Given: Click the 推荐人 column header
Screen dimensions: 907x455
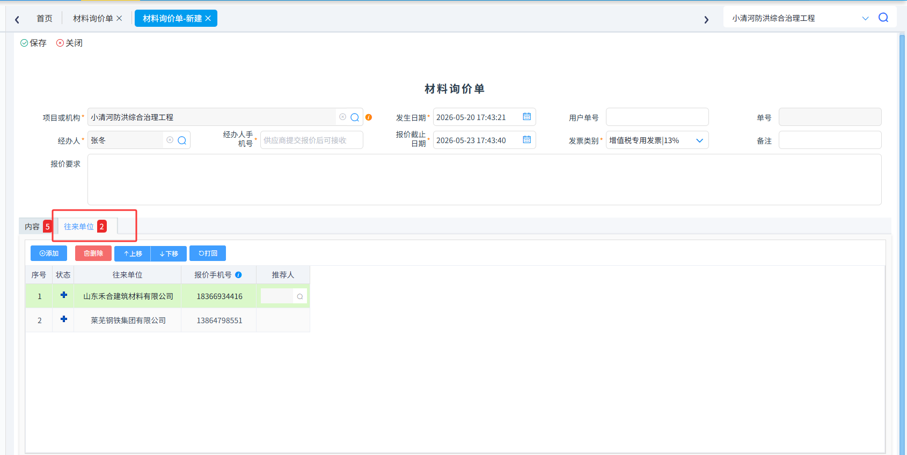Looking at the screenshot, I should 283,275.
